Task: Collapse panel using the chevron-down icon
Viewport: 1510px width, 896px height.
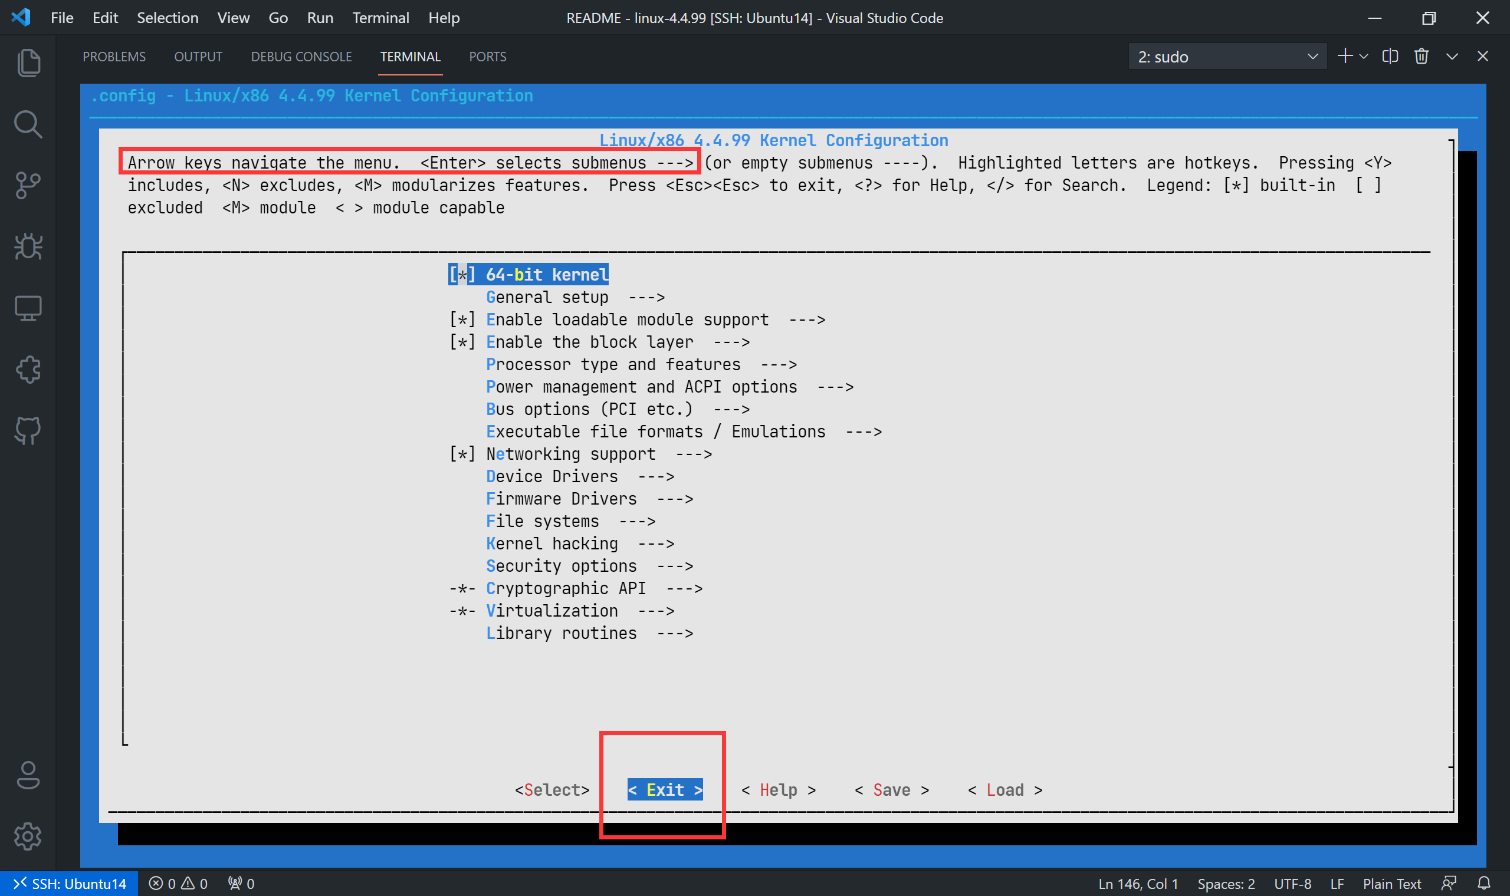Action: click(x=1452, y=56)
